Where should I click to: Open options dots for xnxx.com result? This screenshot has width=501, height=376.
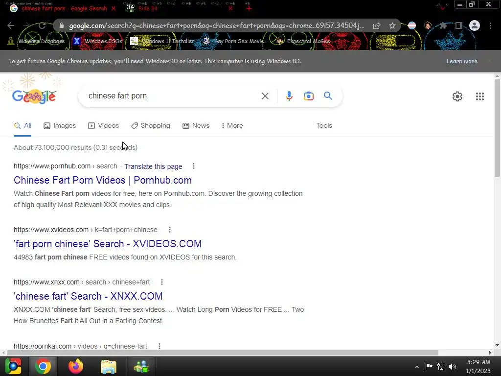click(x=162, y=282)
